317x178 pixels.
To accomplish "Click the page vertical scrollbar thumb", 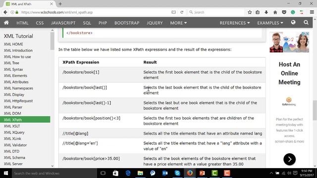I will coord(315,110).
